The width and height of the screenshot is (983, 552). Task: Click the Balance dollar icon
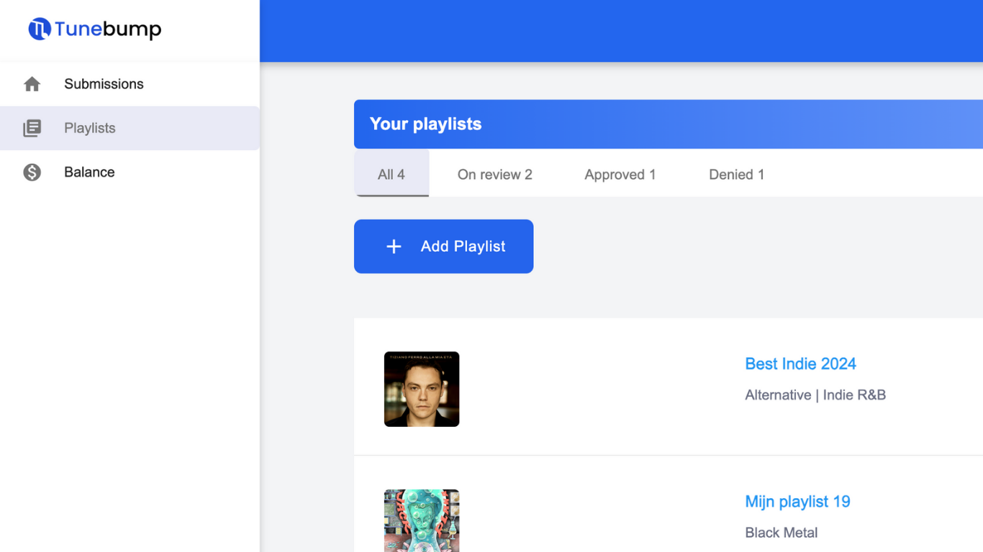point(32,172)
